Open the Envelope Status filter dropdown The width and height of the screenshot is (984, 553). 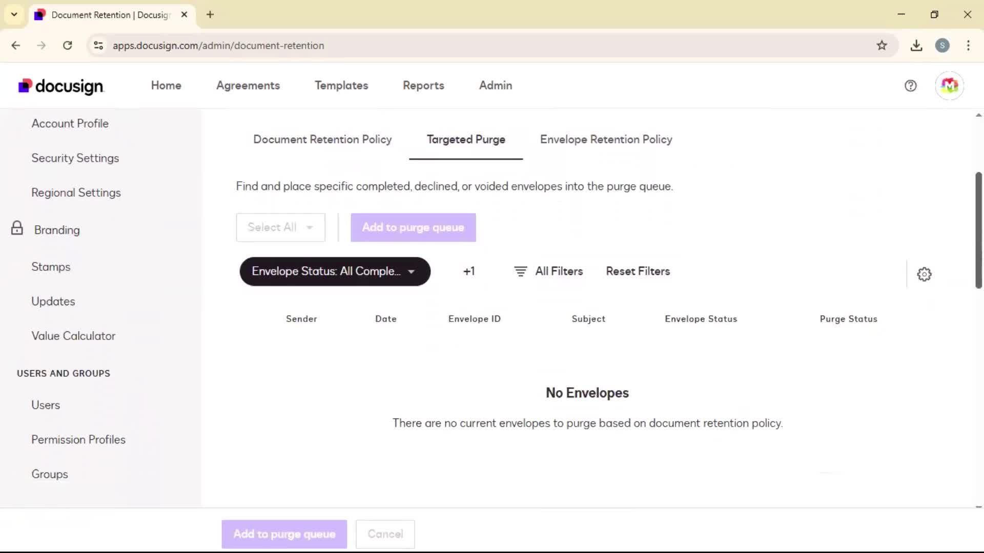point(335,271)
